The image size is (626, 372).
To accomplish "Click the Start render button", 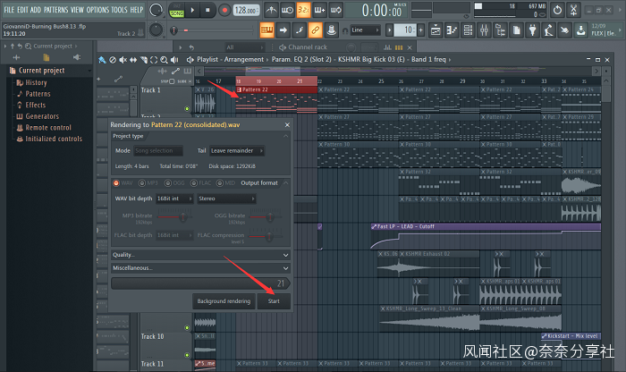I will pos(274,301).
